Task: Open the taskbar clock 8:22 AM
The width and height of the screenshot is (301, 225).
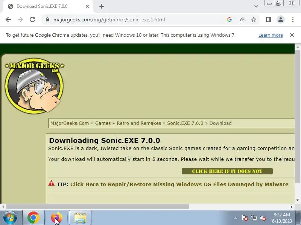Action: [282, 218]
